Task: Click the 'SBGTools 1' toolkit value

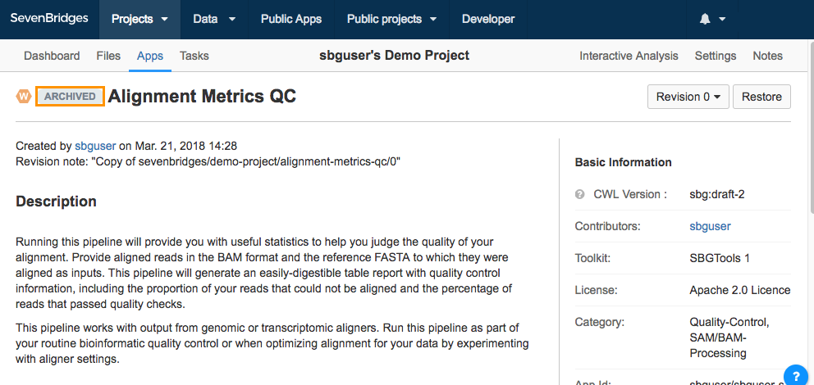Action: (720, 258)
